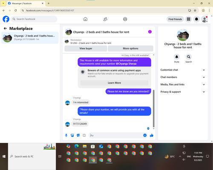Viewport: 213px width, 170px height.
Task: Open notifications bell in header
Action: 196,19
